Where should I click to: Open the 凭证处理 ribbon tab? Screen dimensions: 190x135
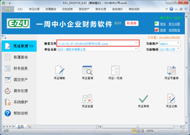click(34, 9)
